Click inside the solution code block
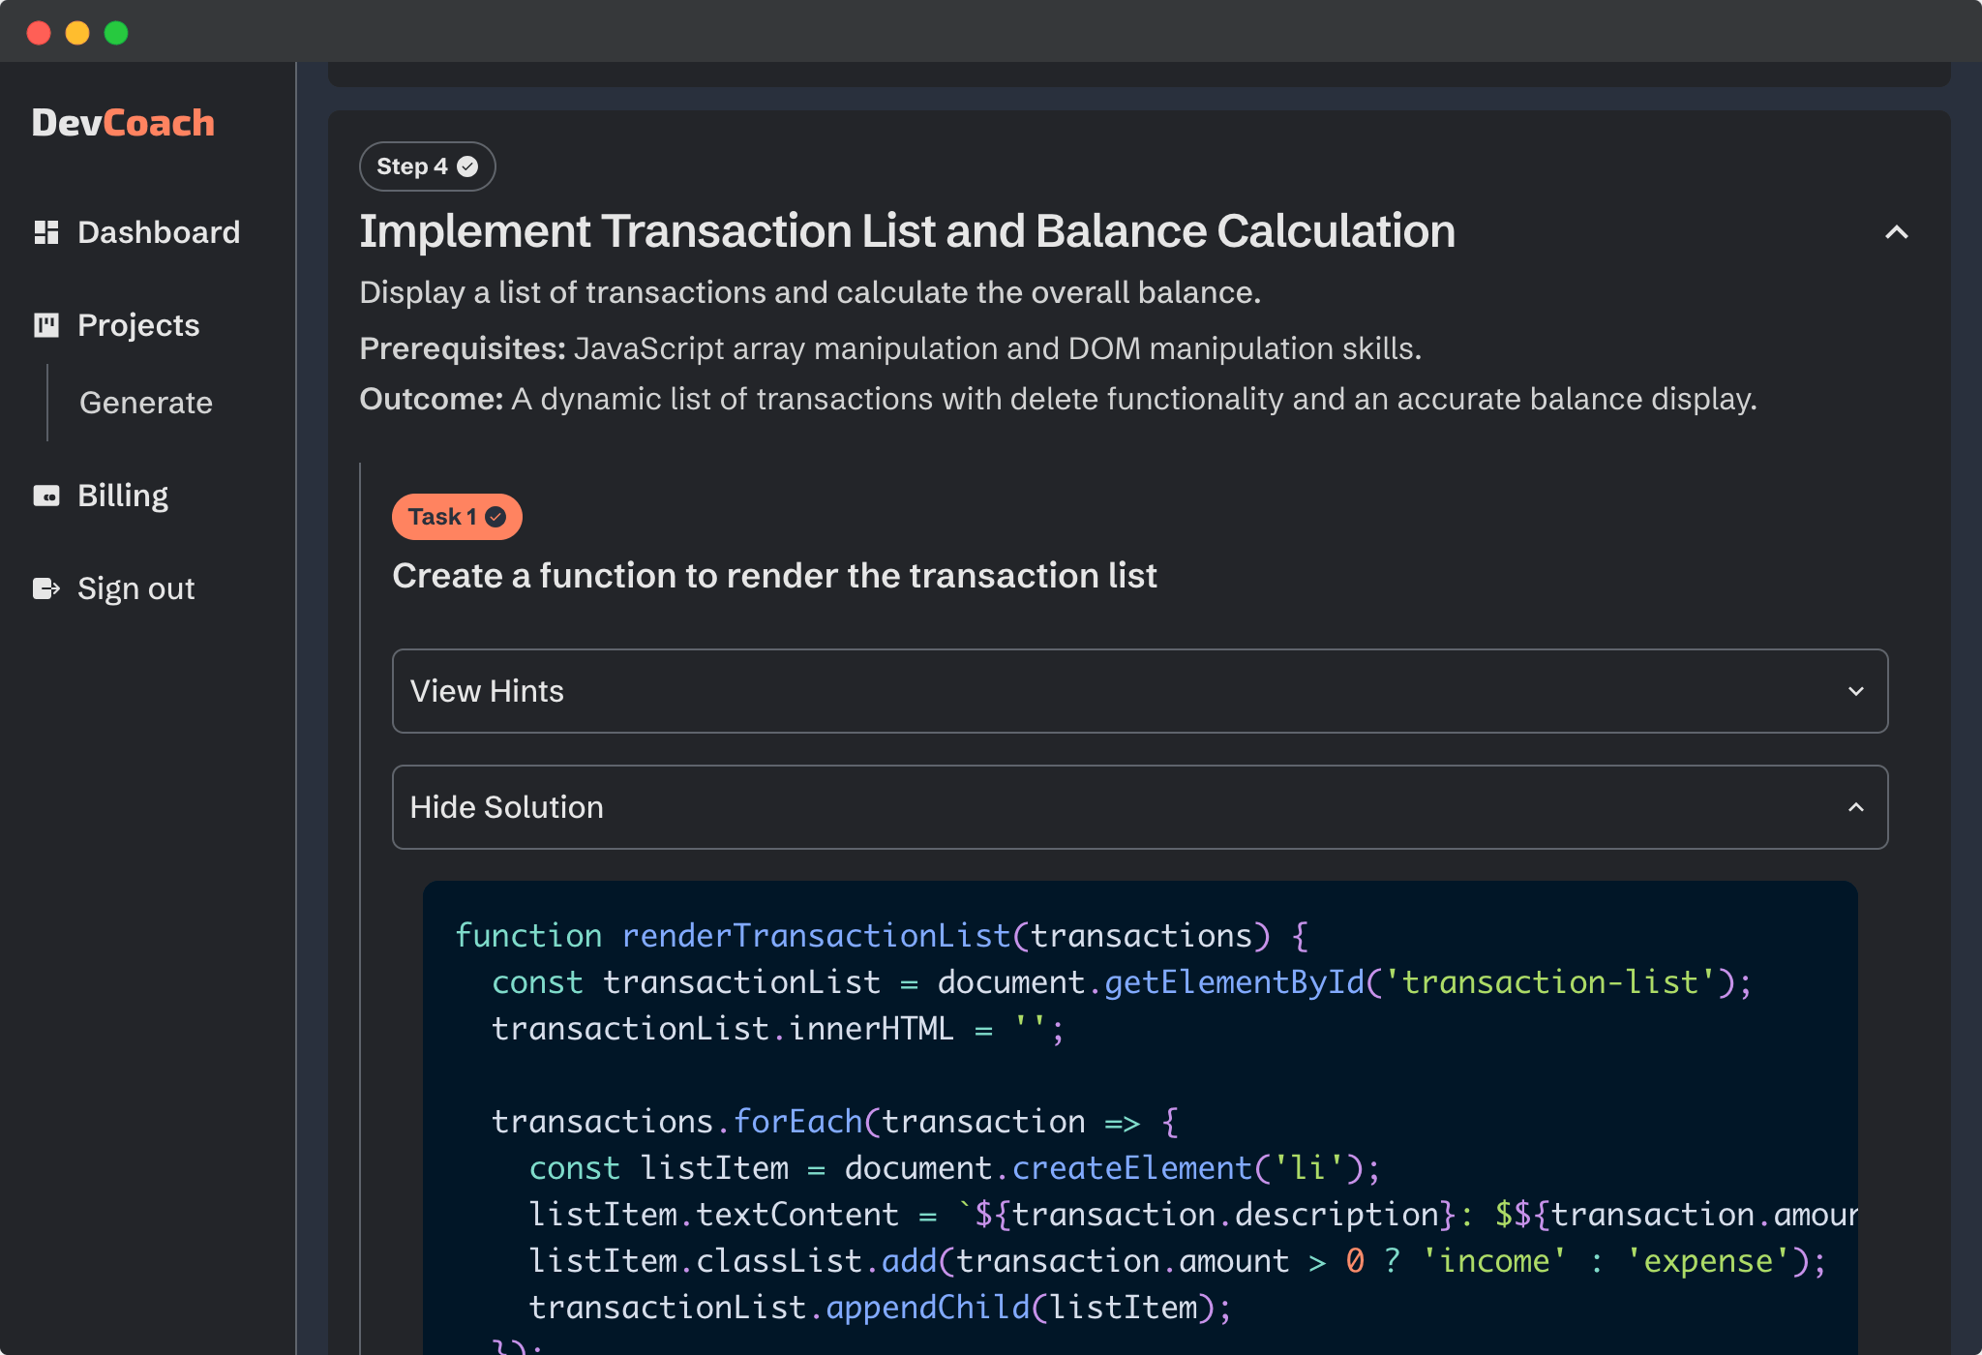 pos(1142,1113)
